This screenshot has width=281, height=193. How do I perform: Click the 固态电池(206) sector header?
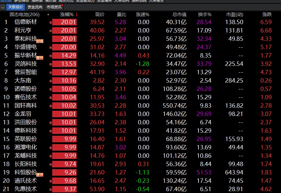(x=24, y=14)
